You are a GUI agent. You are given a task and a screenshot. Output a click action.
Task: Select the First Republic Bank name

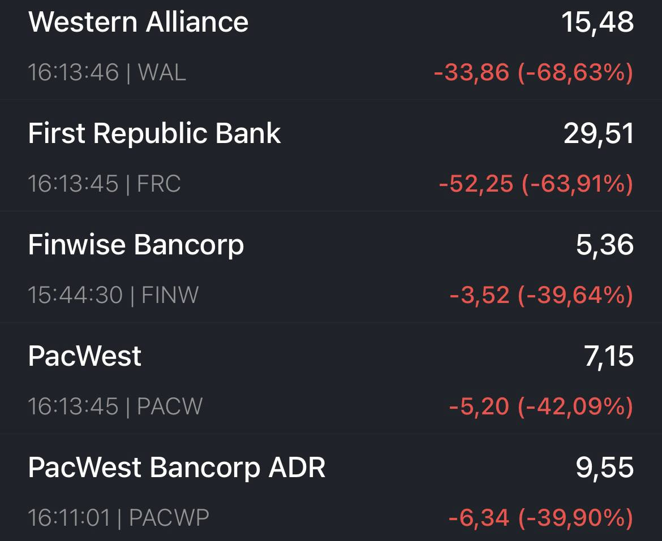pos(154,133)
